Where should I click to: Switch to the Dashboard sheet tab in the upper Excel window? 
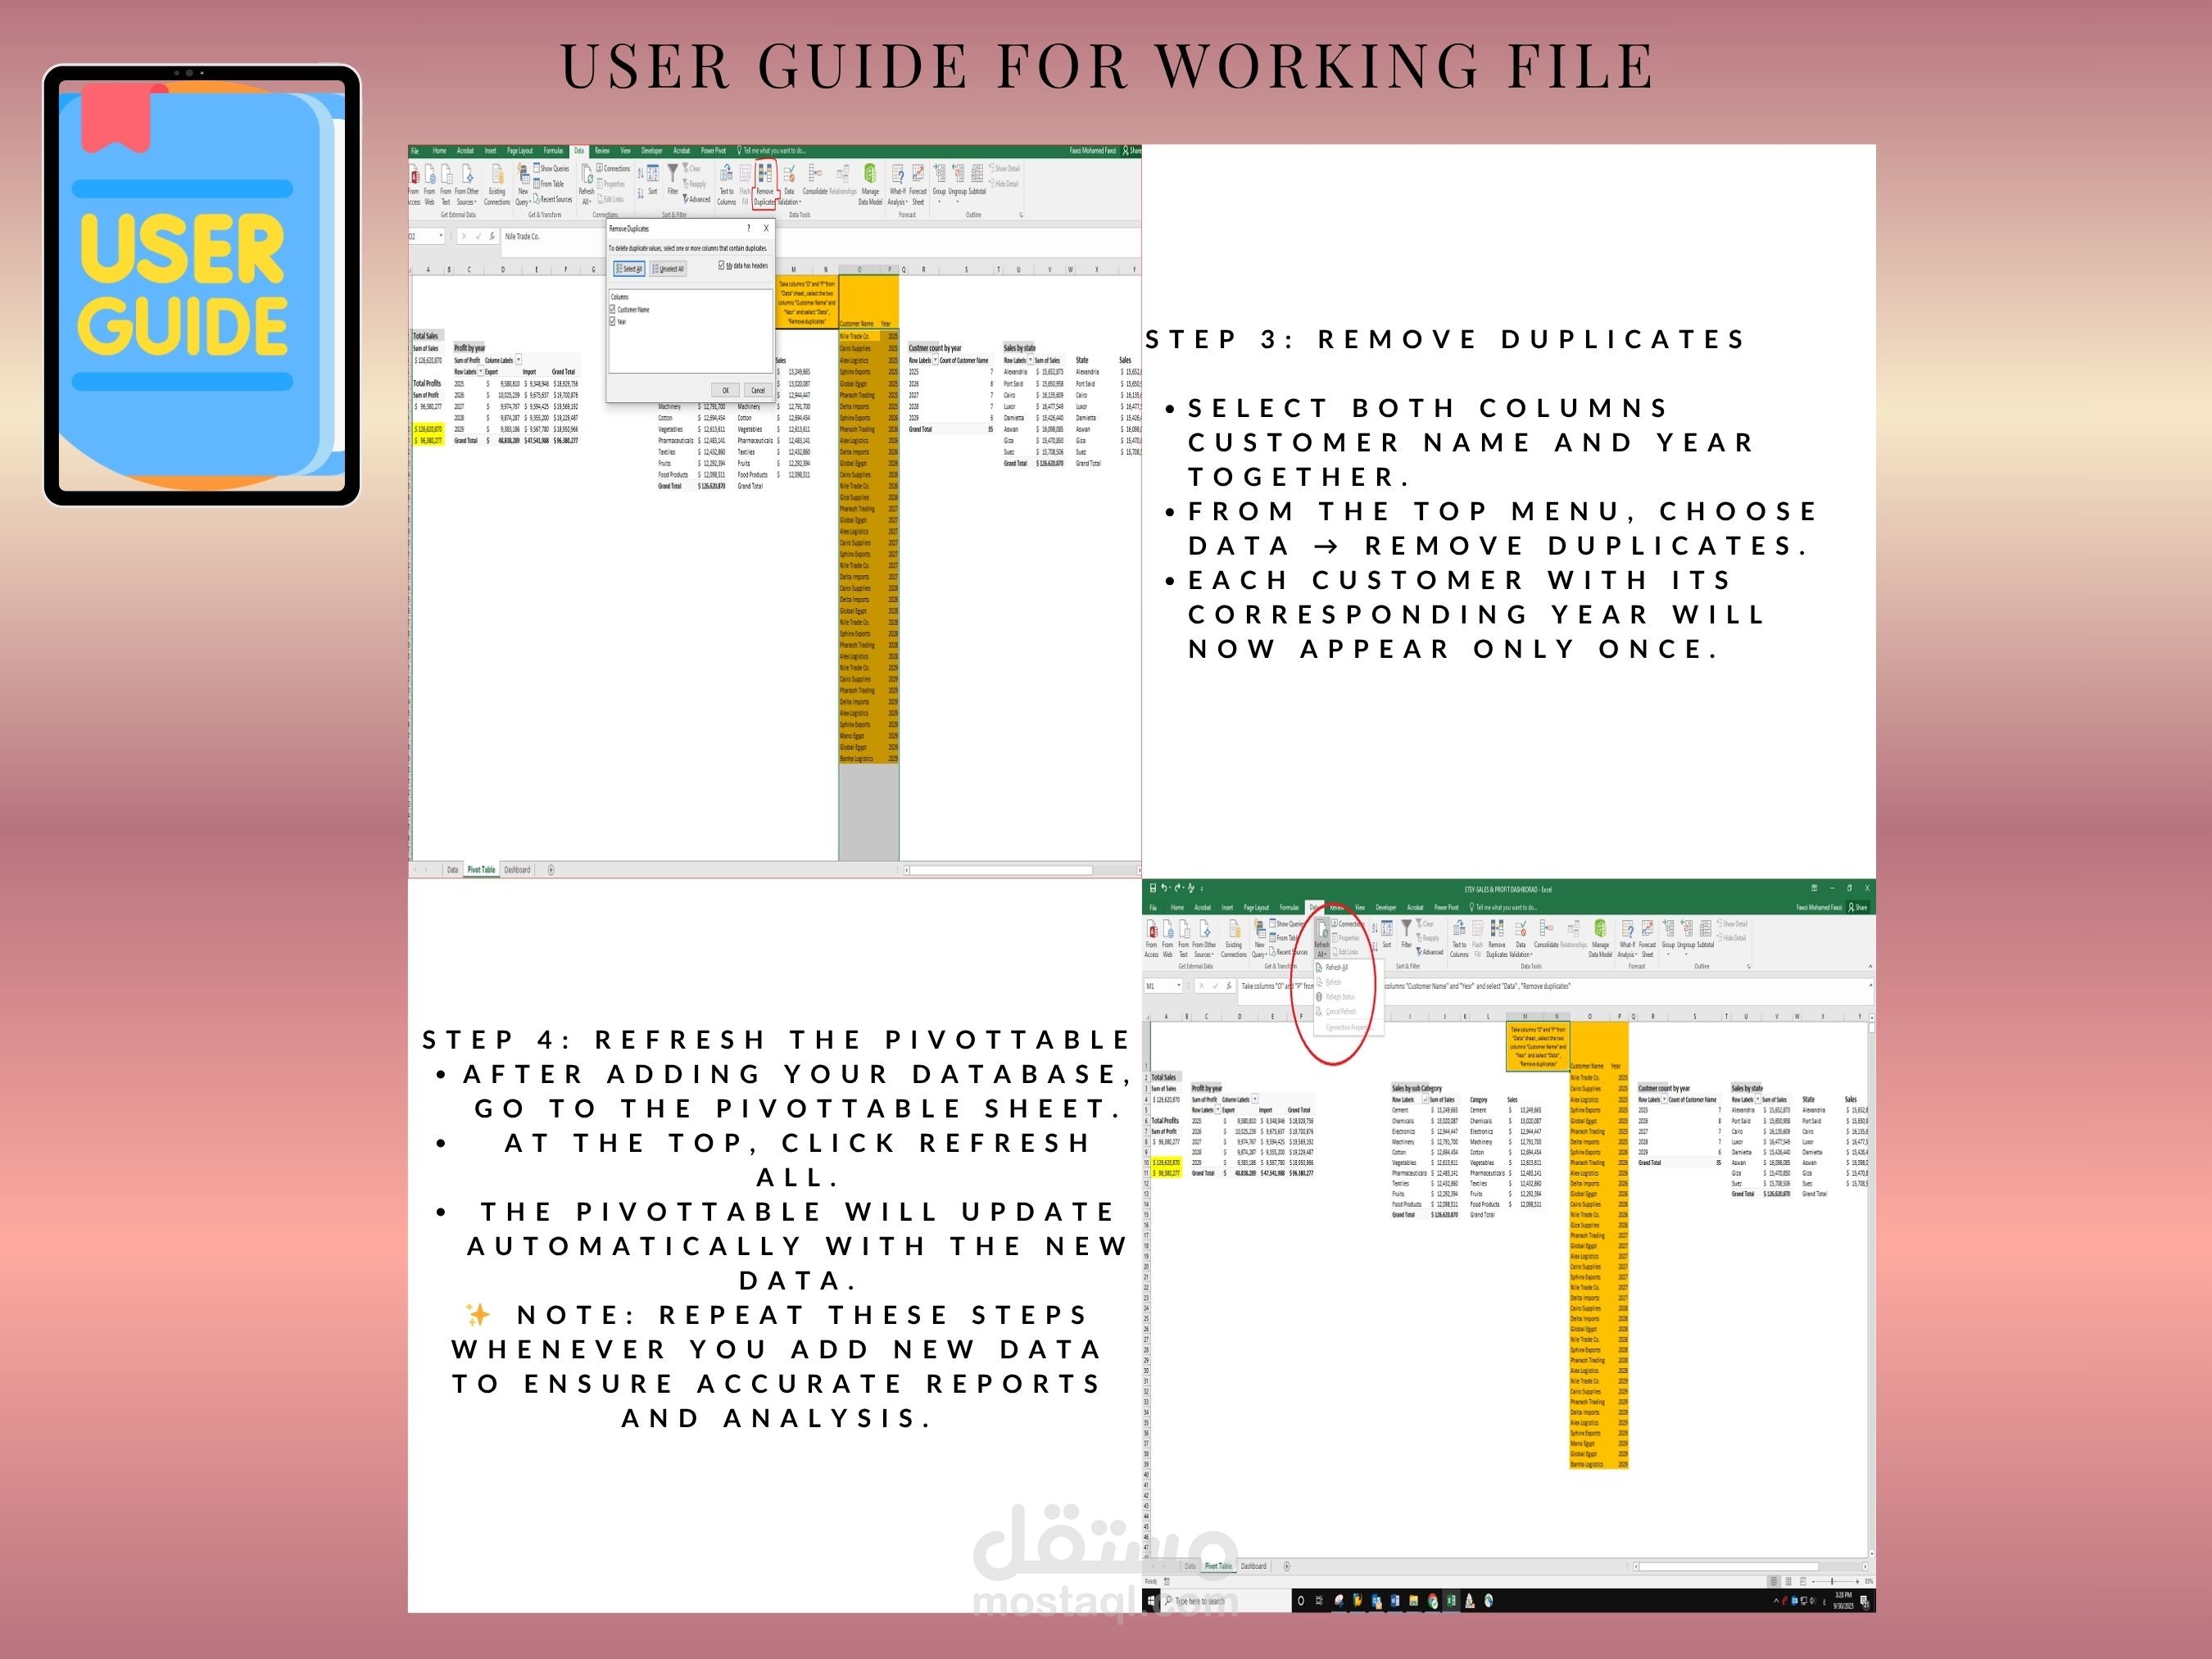(x=517, y=870)
